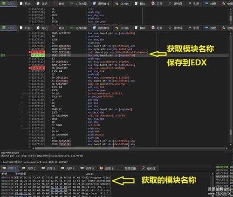Click the disassembly horizontal scrollbar thumb
Image resolution: width=233 pixels, height=197 pixels.
click(x=82, y=149)
